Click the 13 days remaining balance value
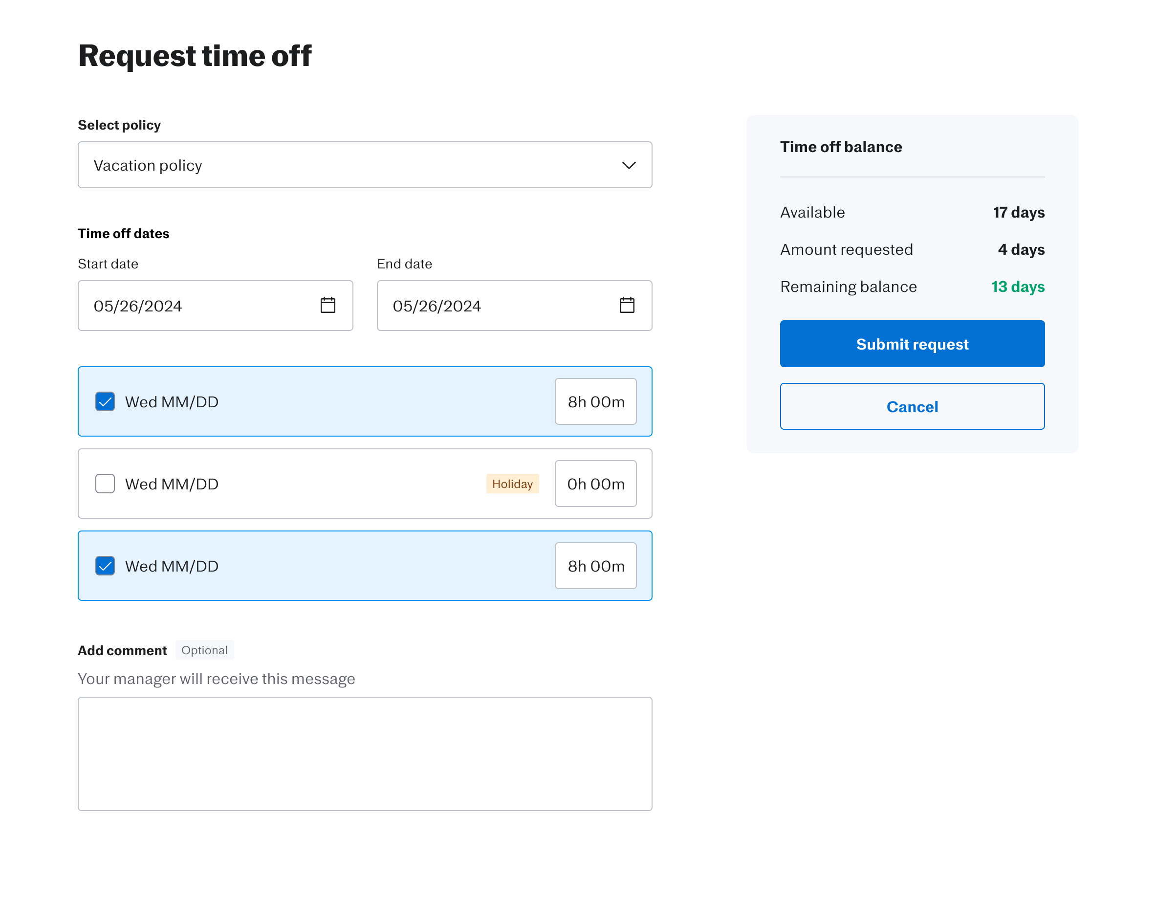This screenshot has width=1157, height=905. tap(1017, 287)
